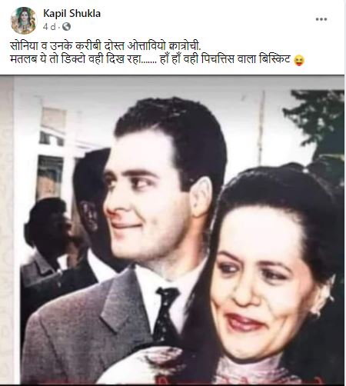
Task: Open the post options three-dot menu
Action: [321, 19]
